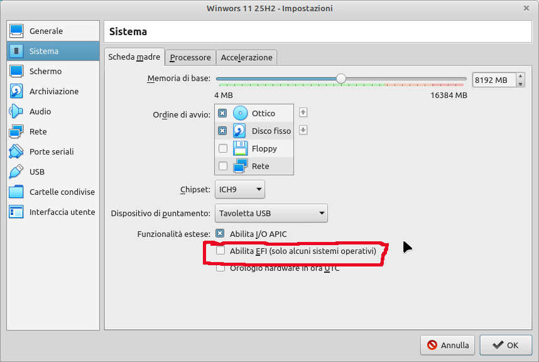
Task: Open USB settings icon
Action: 16,172
